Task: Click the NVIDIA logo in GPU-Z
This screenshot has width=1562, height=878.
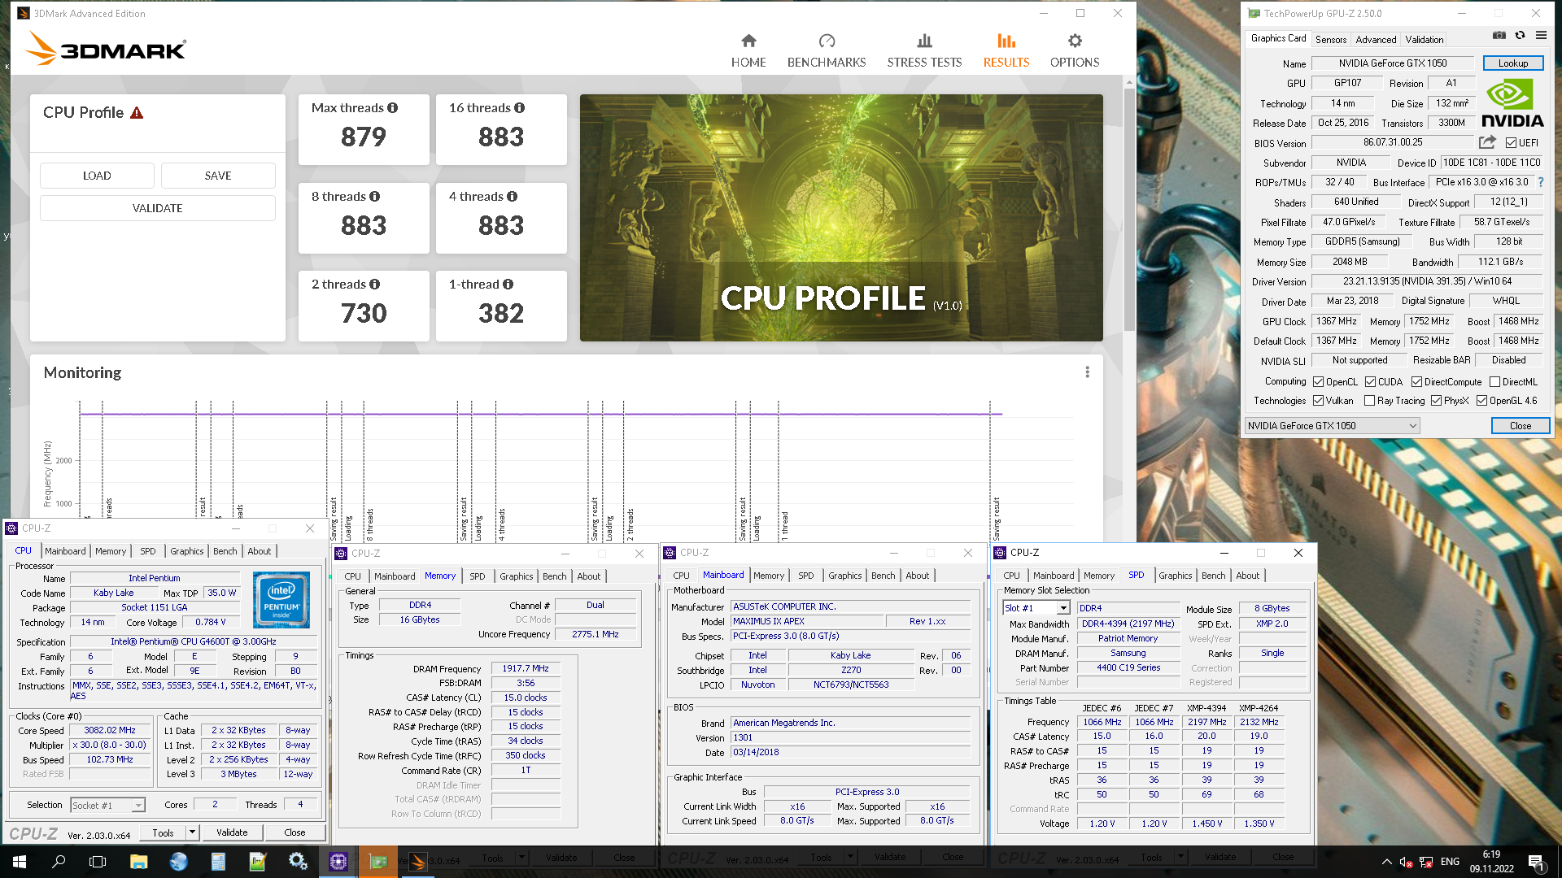Action: [1512, 104]
